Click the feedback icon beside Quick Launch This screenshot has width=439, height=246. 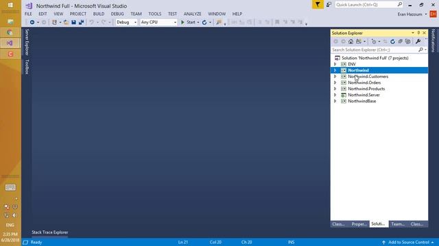click(x=329, y=5)
